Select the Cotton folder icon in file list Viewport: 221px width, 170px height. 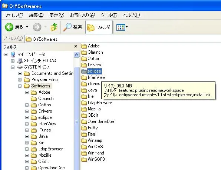84,59
